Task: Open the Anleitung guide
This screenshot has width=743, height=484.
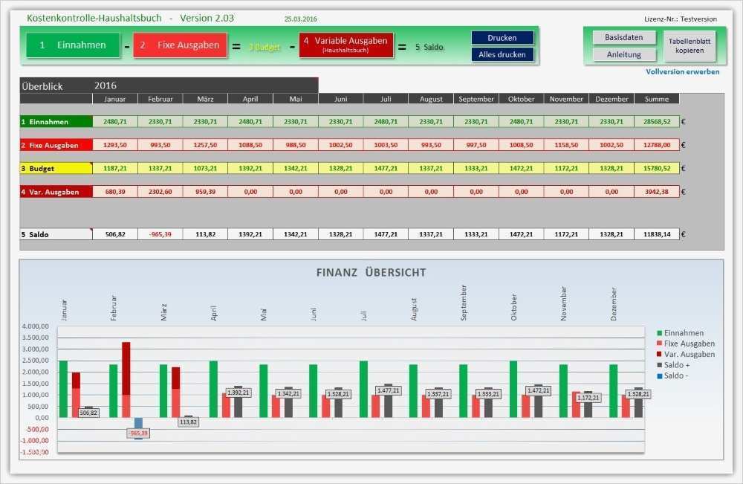Action: [623, 54]
